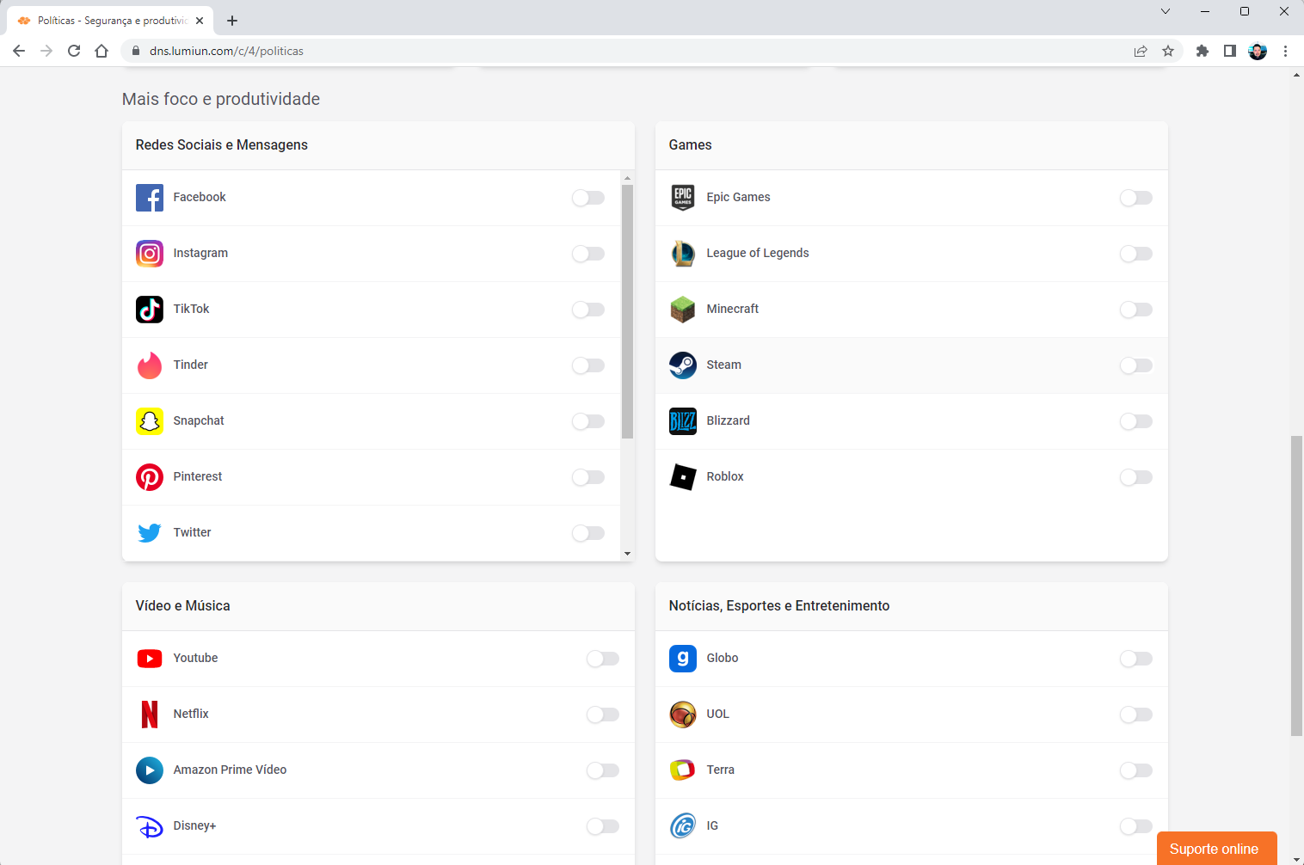Turn on the Youtube toggle
This screenshot has height=865, width=1304.
pyautogui.click(x=603, y=659)
